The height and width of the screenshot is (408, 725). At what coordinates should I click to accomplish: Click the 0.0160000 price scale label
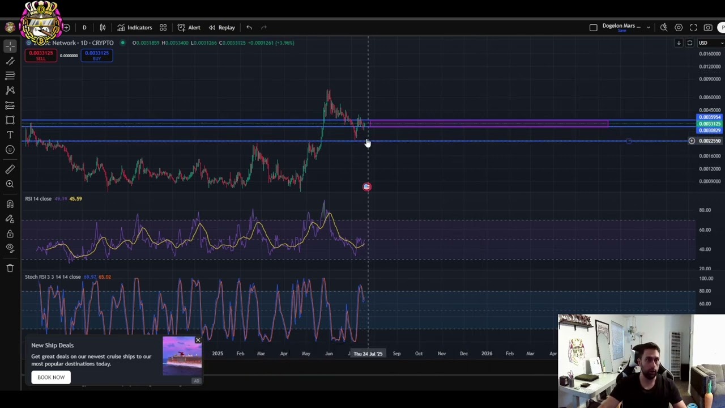(x=710, y=54)
